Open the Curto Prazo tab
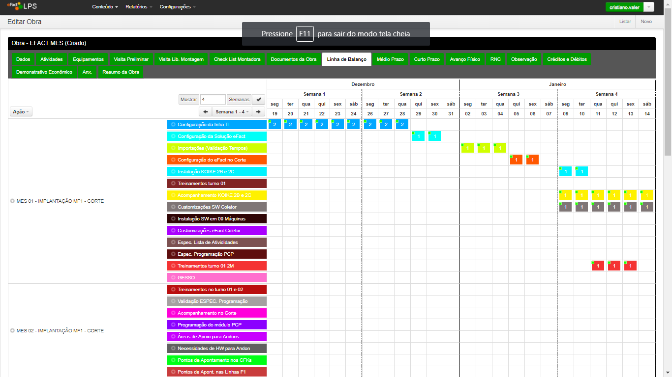This screenshot has width=672, height=377. point(427,59)
